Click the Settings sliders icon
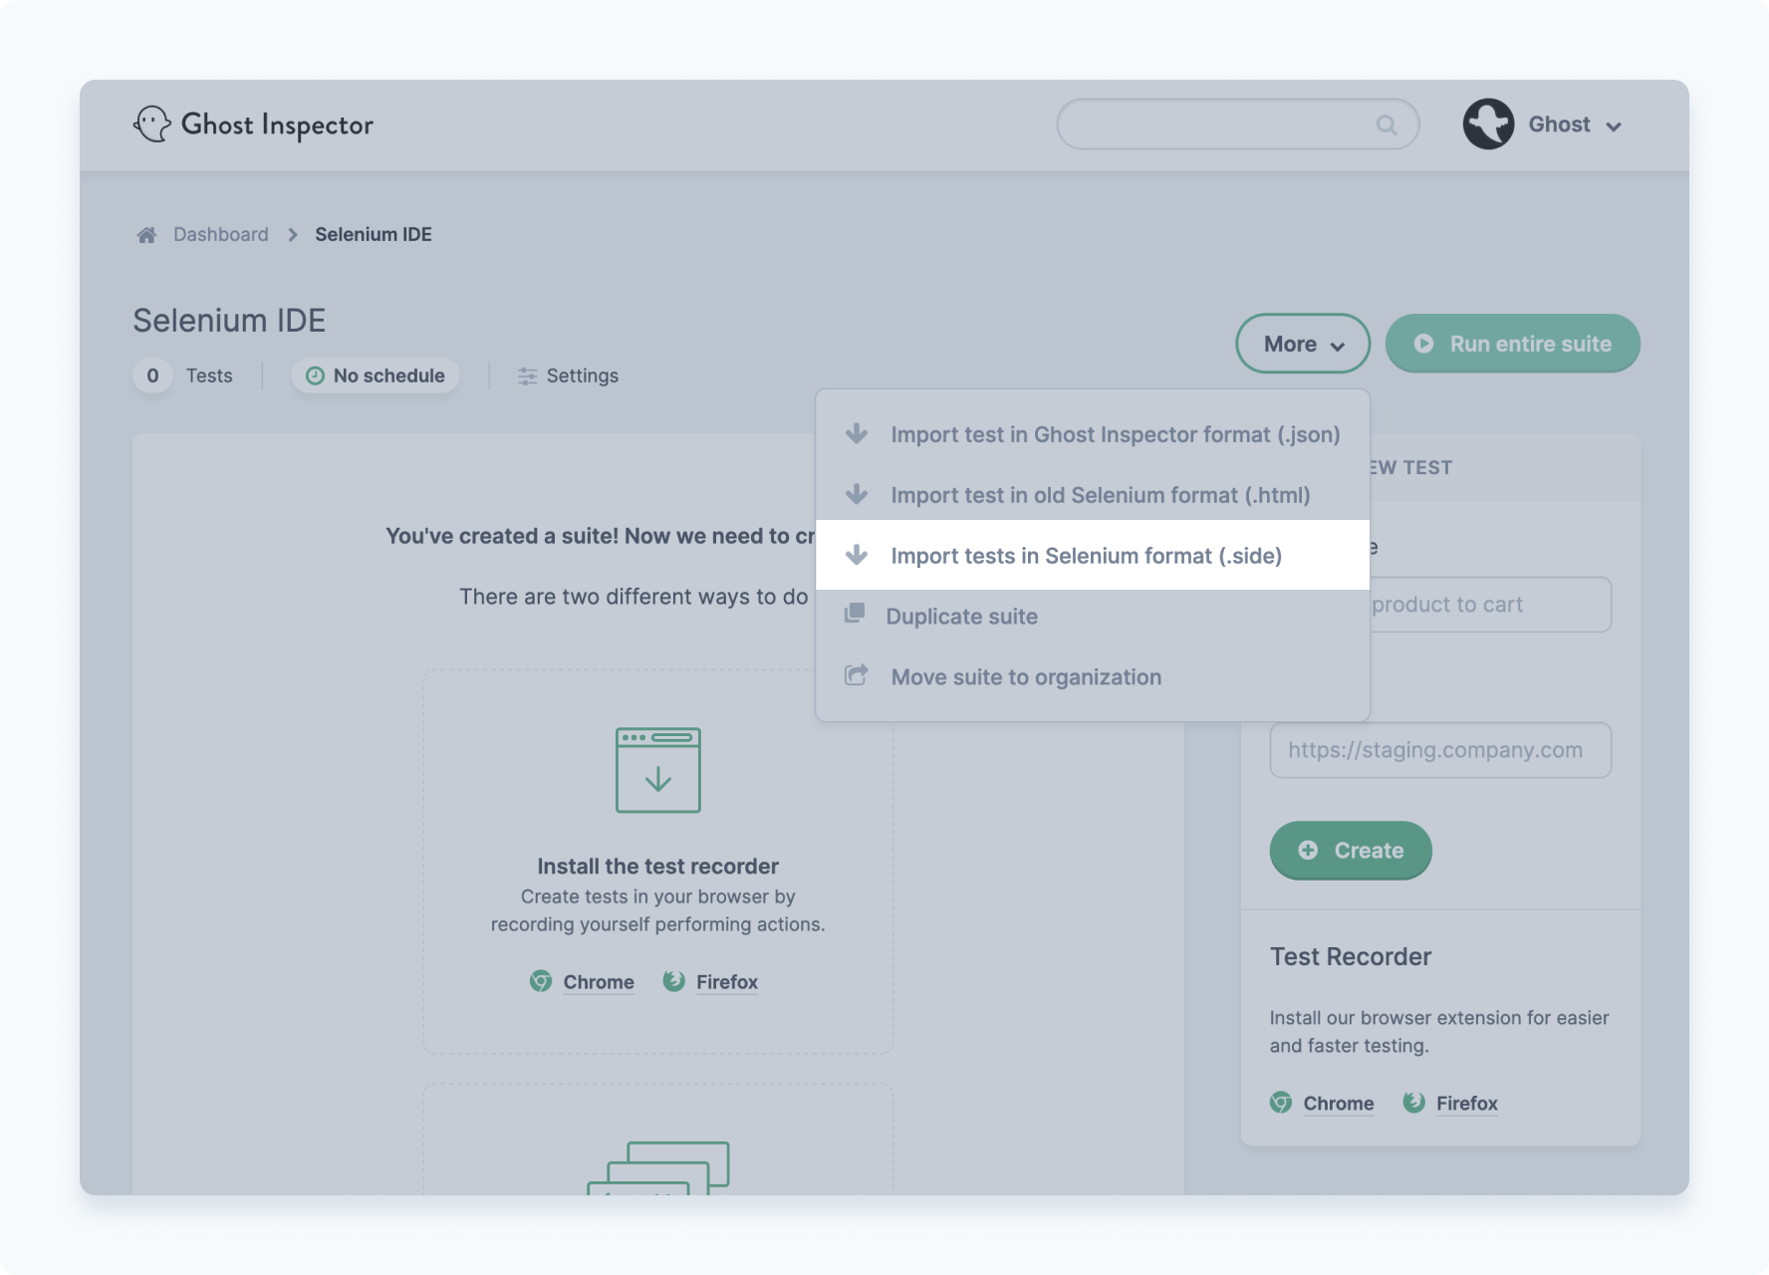Image resolution: width=1769 pixels, height=1275 pixels. pos(527,377)
